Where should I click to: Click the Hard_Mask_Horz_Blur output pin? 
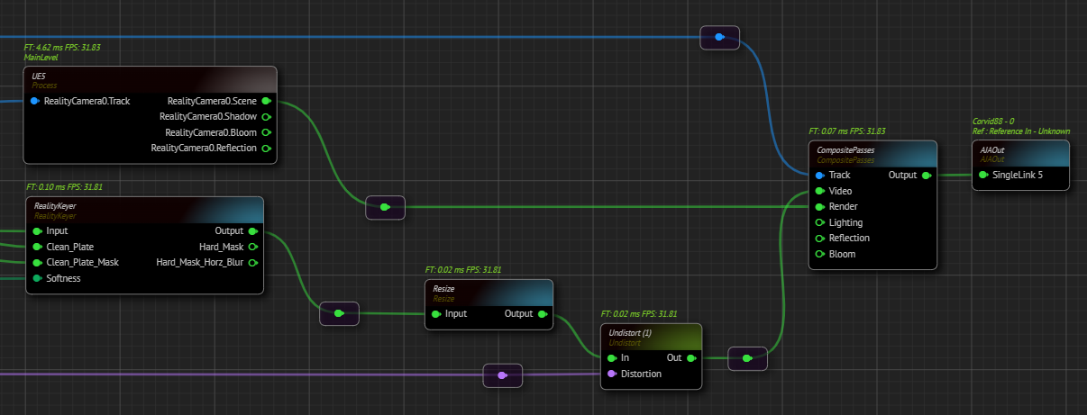[252, 263]
